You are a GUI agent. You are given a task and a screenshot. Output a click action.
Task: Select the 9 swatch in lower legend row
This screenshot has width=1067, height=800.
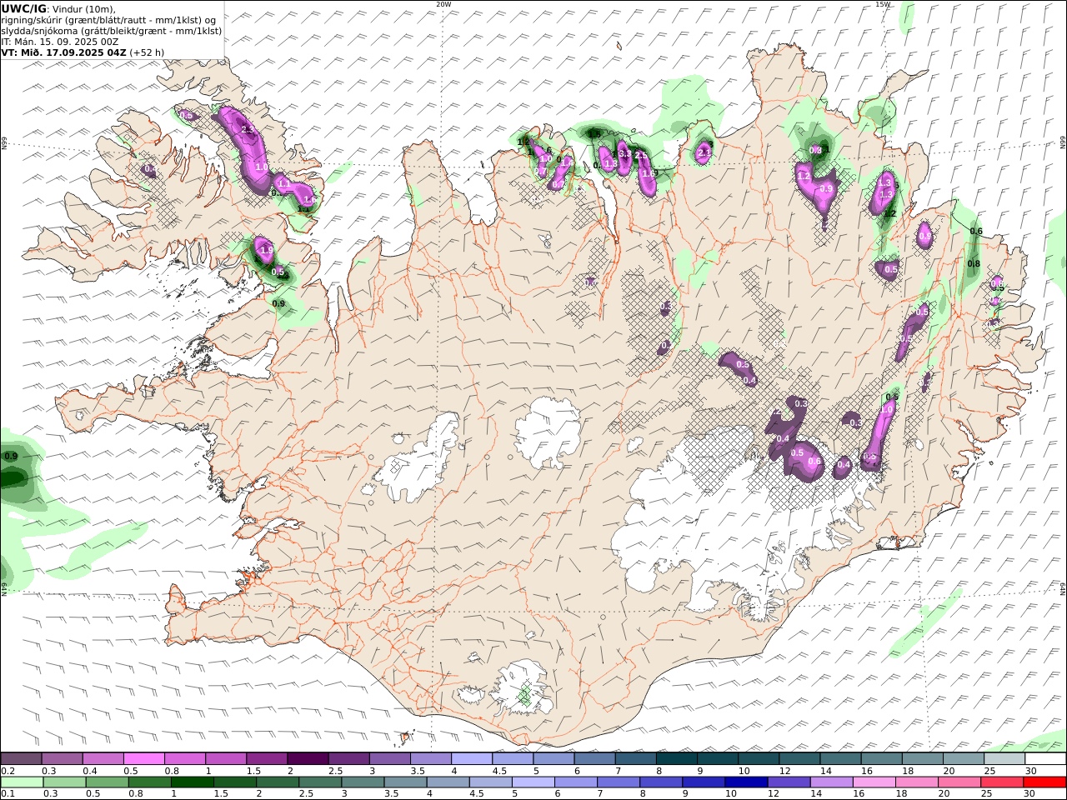704,782
